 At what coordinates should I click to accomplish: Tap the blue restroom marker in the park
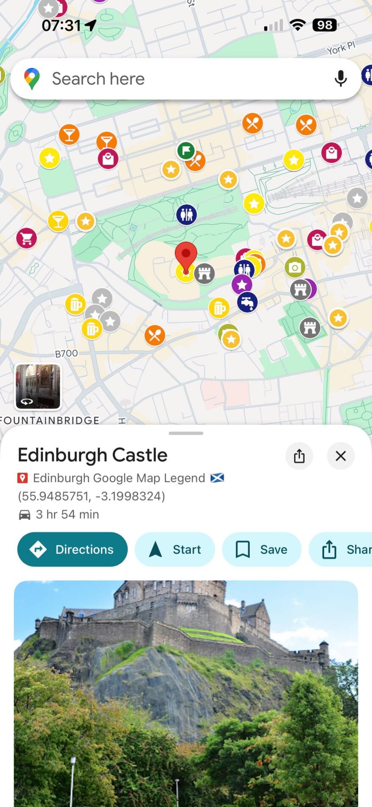point(187,214)
